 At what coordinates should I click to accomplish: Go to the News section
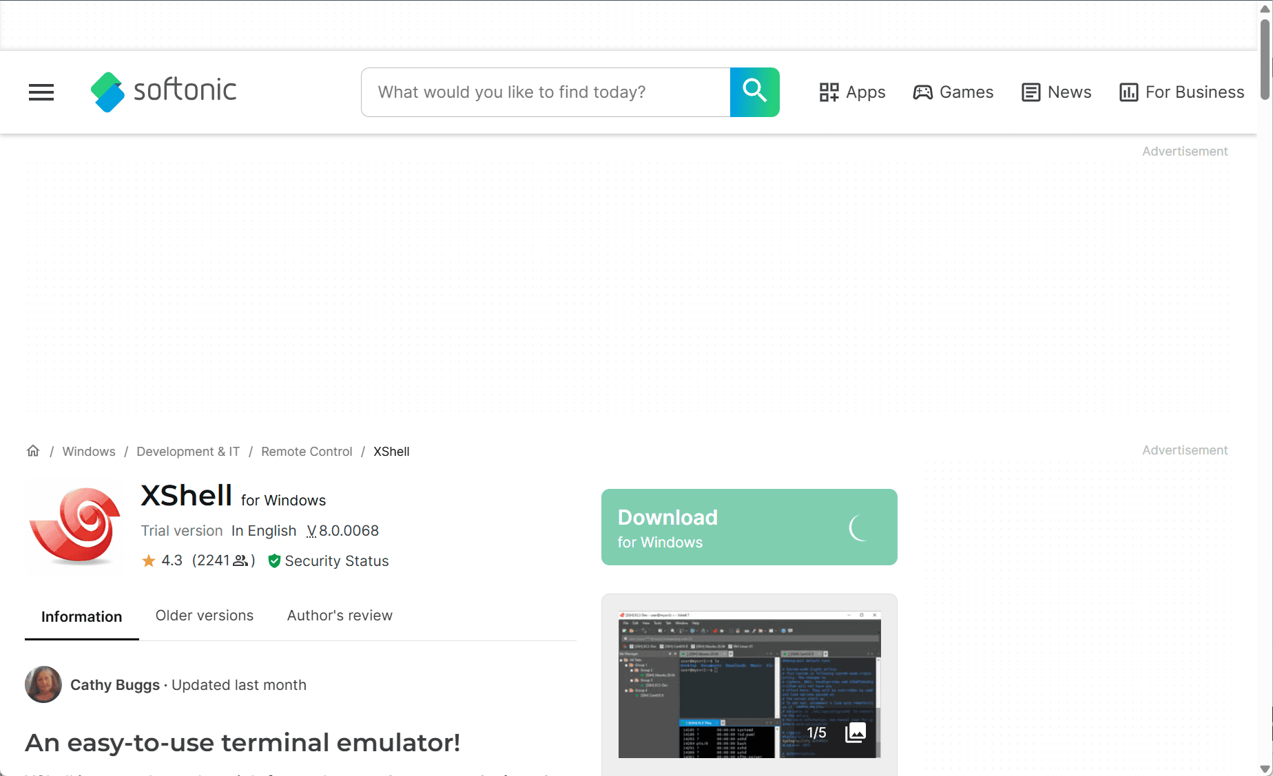1057,92
